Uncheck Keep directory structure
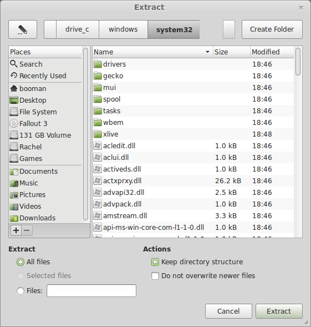This screenshot has height=327, width=311. (155, 262)
